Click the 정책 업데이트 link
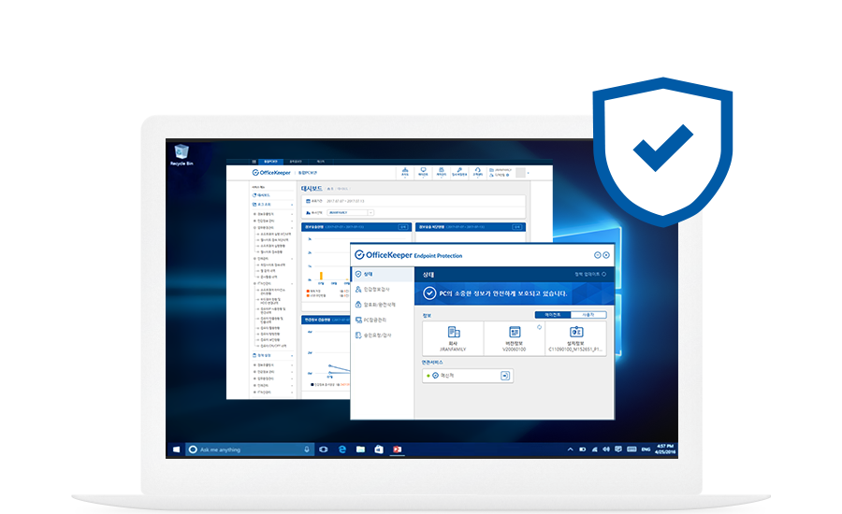The image size is (842, 514). pyautogui.click(x=589, y=275)
